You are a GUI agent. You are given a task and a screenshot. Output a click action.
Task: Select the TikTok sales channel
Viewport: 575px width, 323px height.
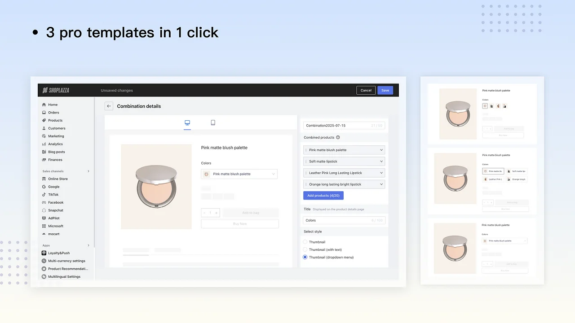(x=53, y=194)
